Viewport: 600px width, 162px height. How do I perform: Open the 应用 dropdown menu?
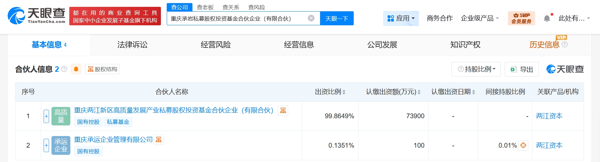coord(401,18)
